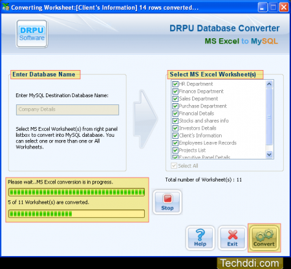Toggle Stocks and shares info checkbox
Viewport: 291px width, 269px height.
click(175, 121)
